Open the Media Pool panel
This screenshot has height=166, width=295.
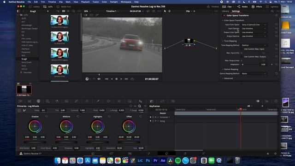64,6
